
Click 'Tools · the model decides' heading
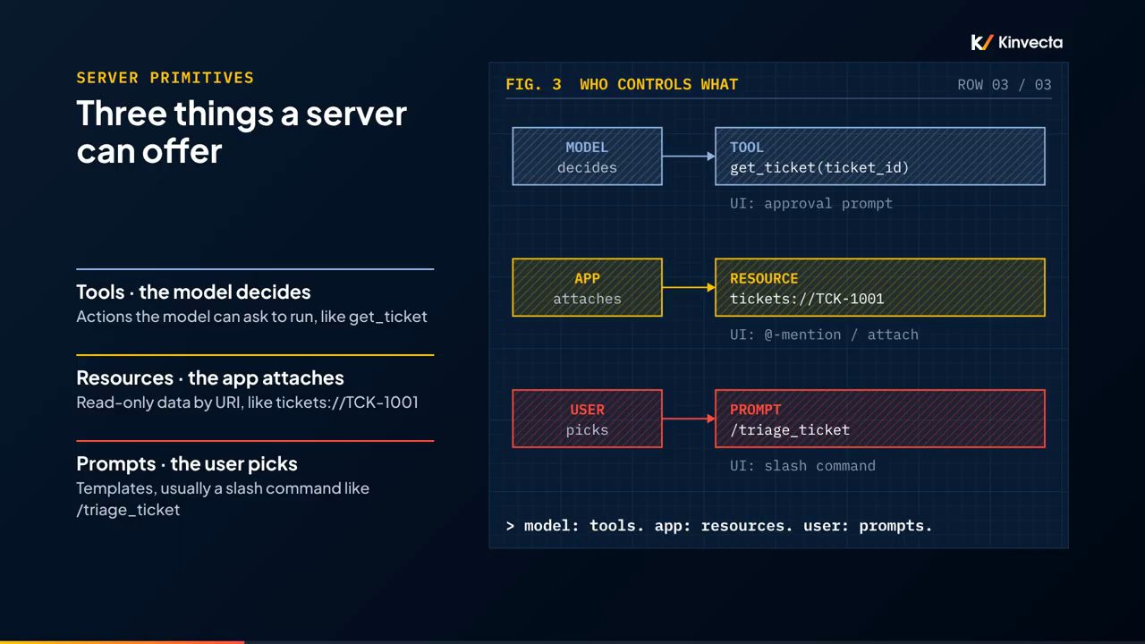[193, 292]
